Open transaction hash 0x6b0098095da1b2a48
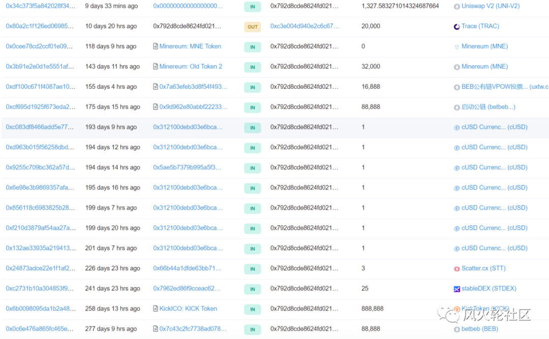 [x=41, y=309]
